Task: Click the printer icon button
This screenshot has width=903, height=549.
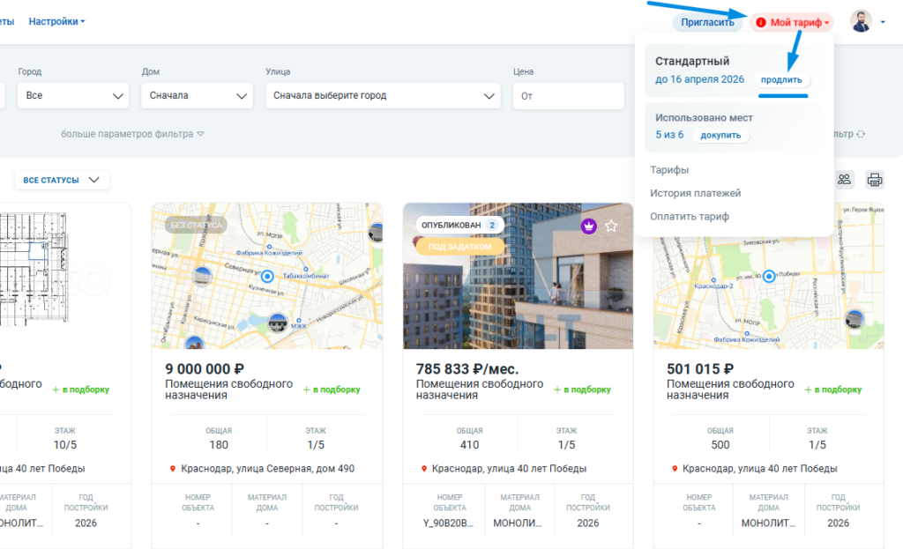Action: tap(874, 180)
